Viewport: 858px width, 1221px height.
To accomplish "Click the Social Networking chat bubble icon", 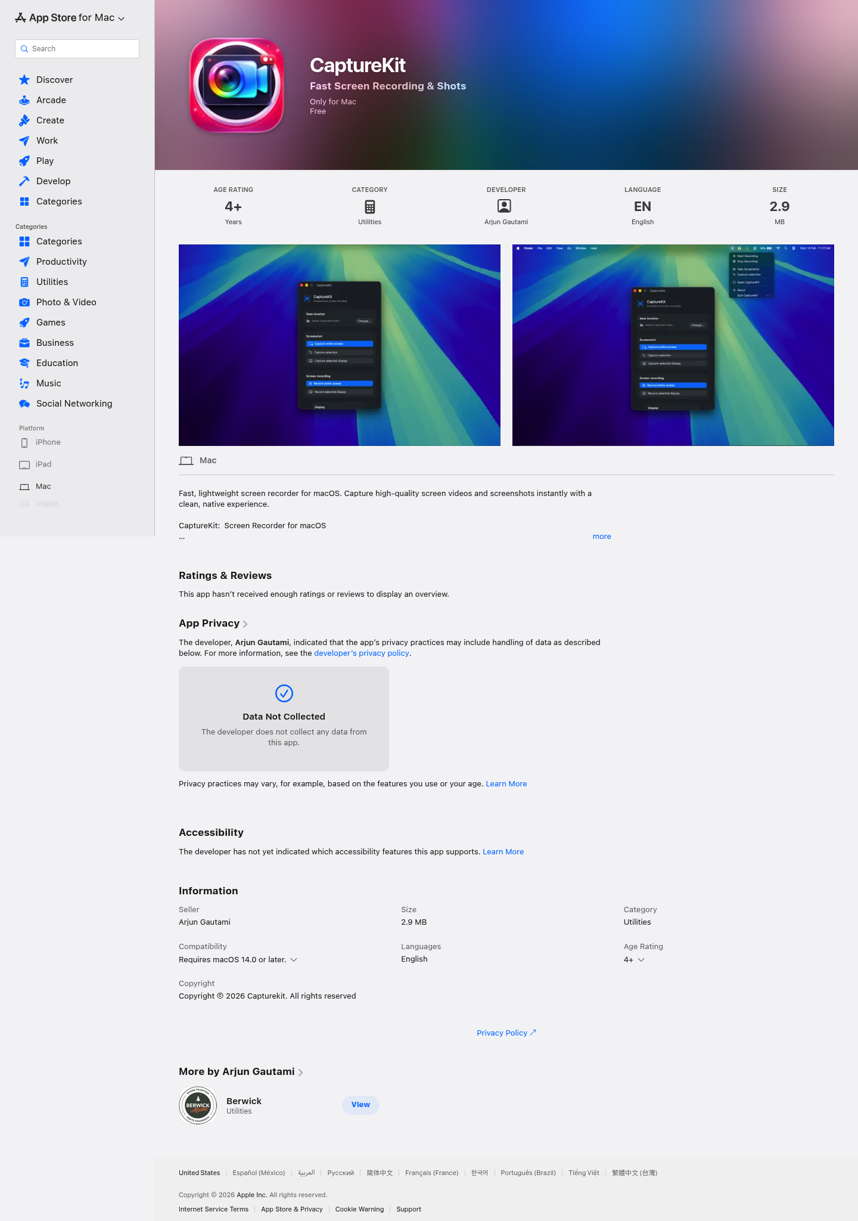I will coord(24,404).
